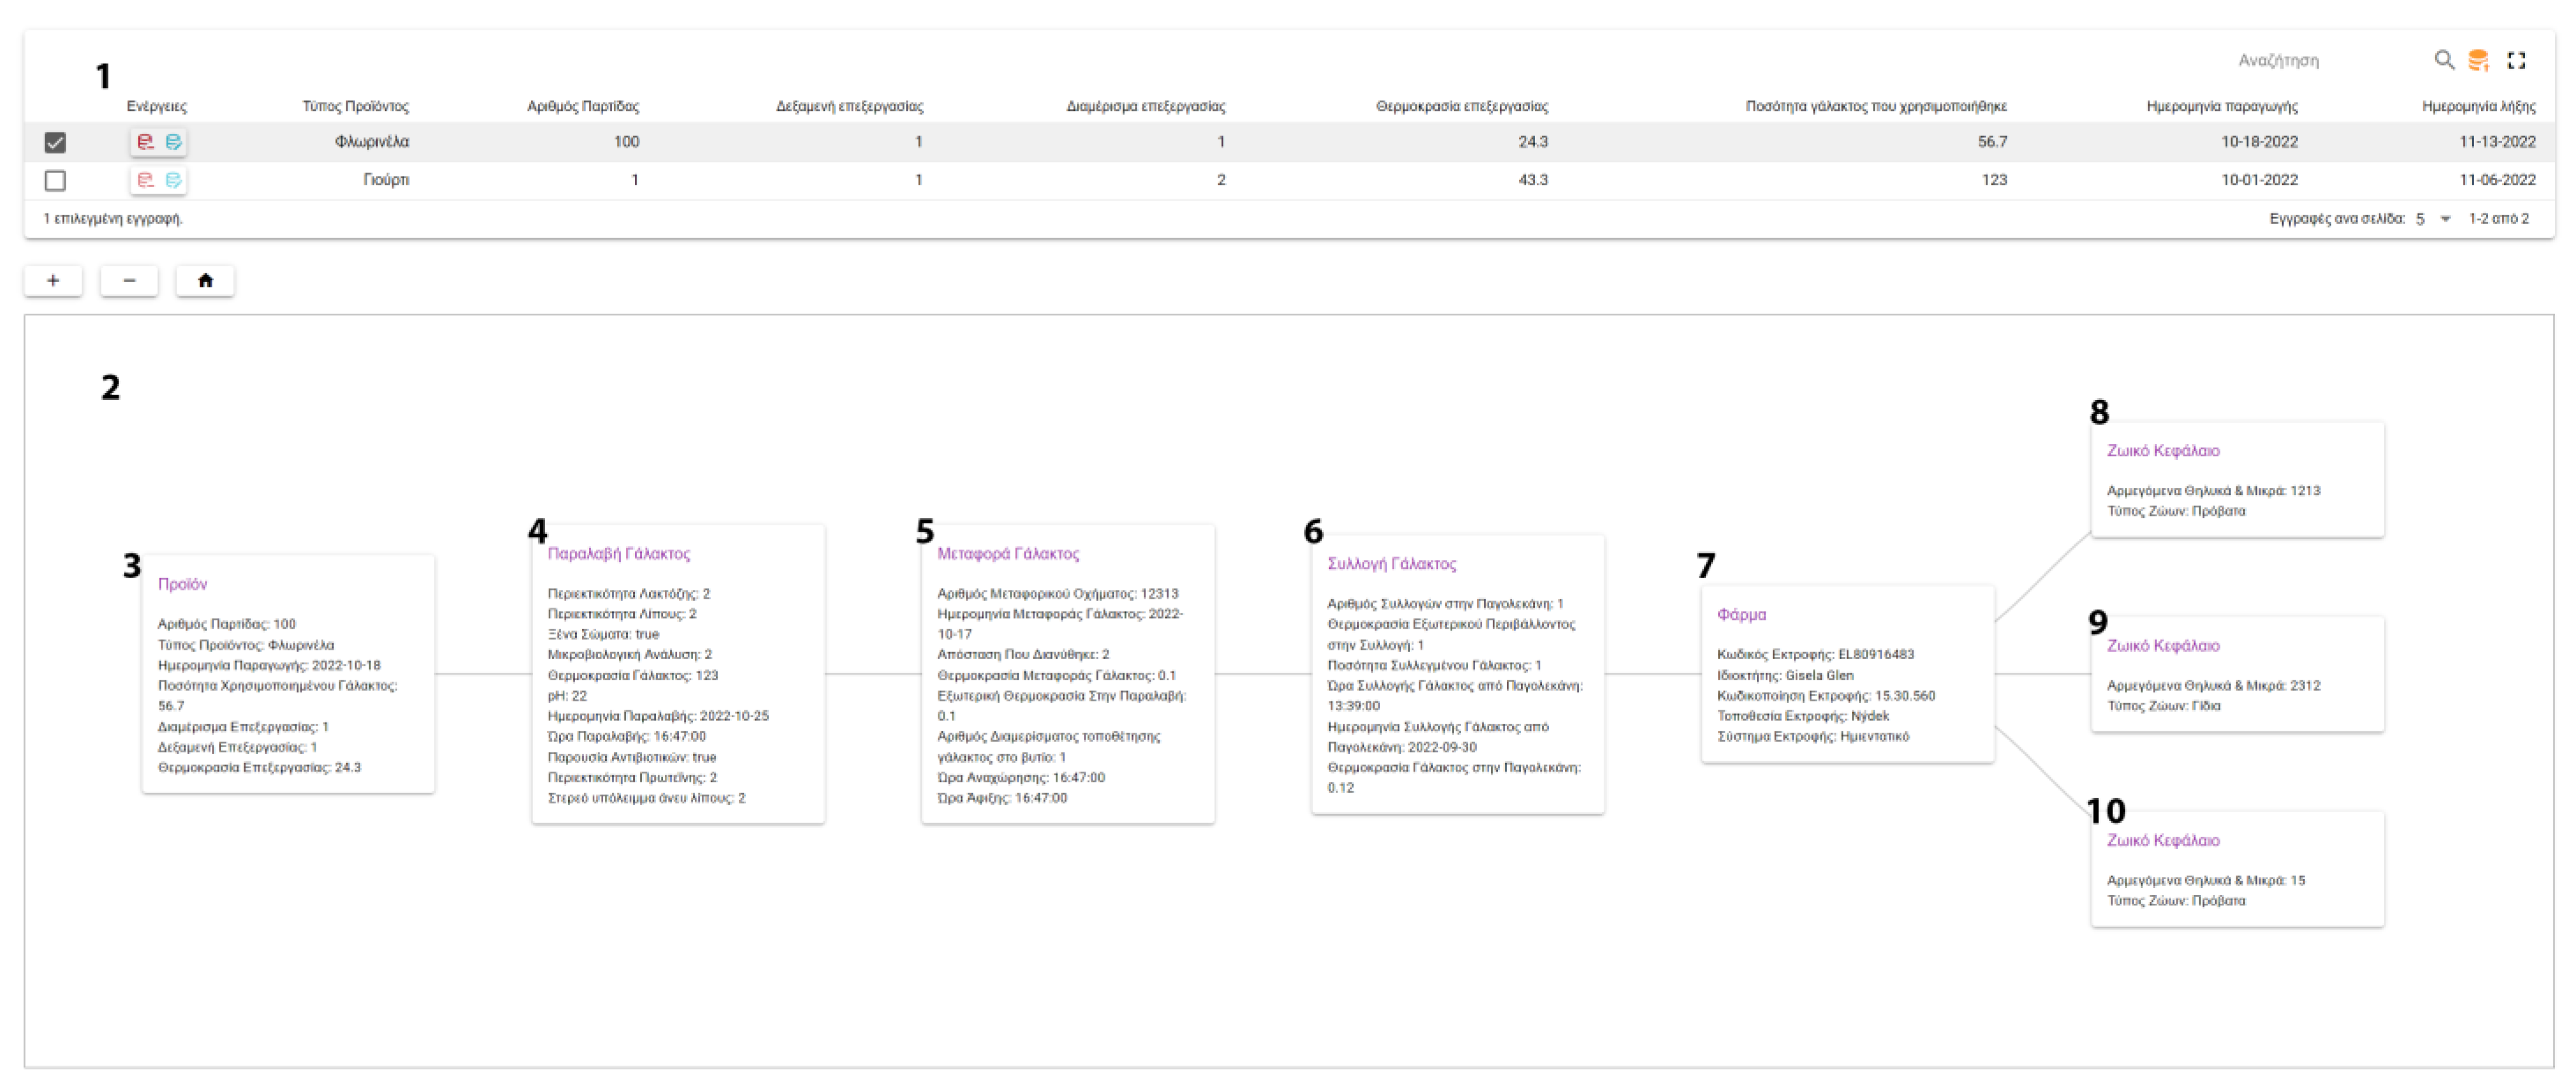Click the red delete icon for Φλωρινέλα row
Image resolution: width=2576 pixels, height=1092 pixels.
[x=145, y=142]
